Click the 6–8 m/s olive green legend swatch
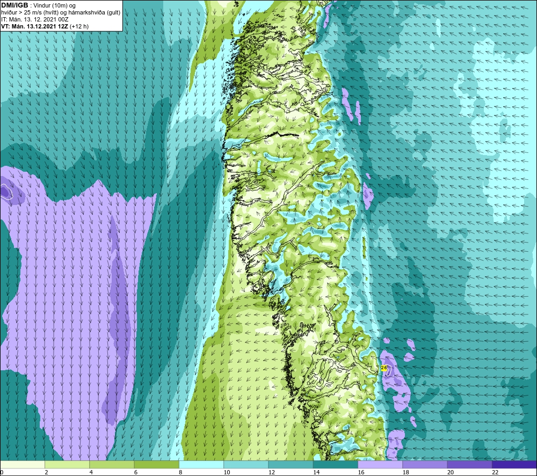 click(x=156, y=464)
